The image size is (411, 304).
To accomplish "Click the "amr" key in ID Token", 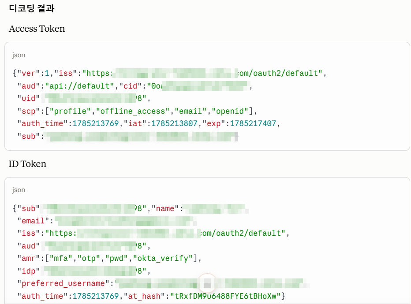I will pos(29,259).
